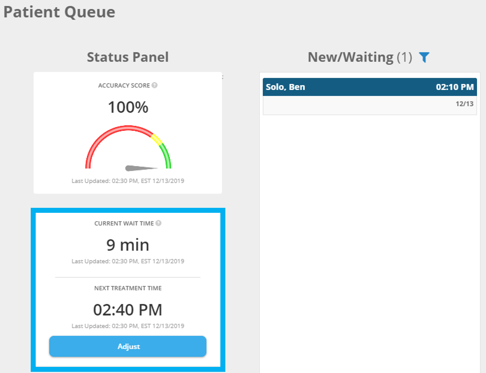The height and width of the screenshot is (373, 486).
Task: Click the Accuracy Score help icon
Action: click(154, 85)
